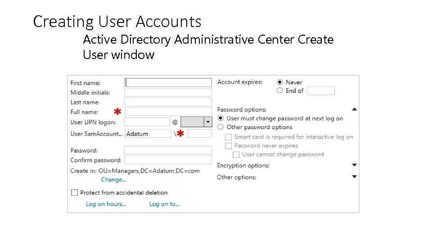
Task: Focus the First name input field
Action: click(168, 82)
